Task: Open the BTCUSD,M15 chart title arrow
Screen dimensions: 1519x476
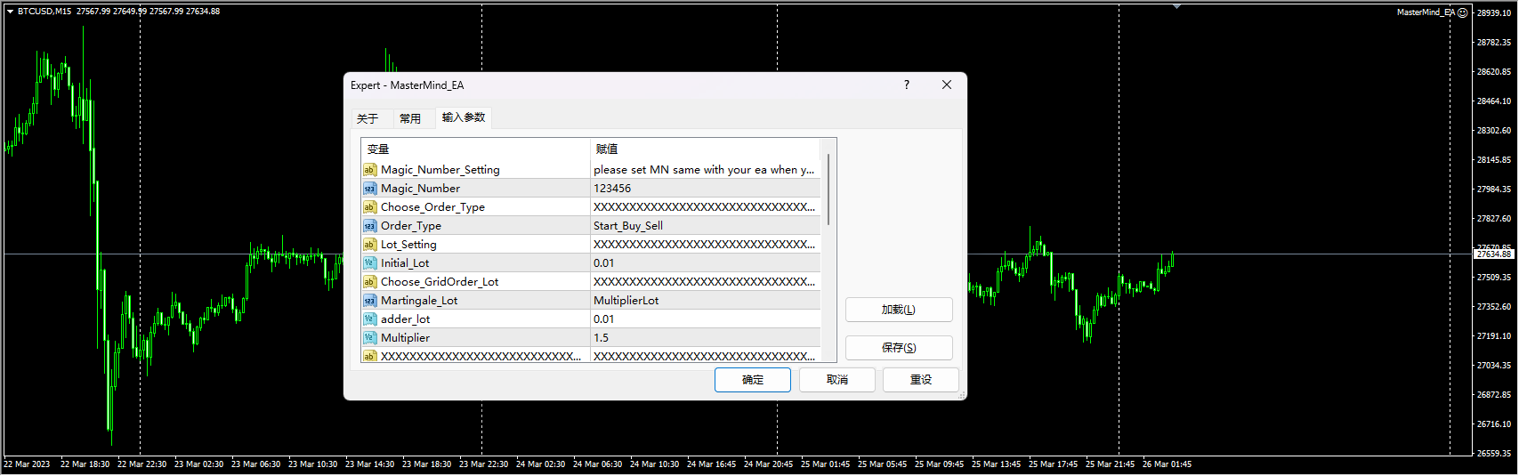Action: pos(10,12)
